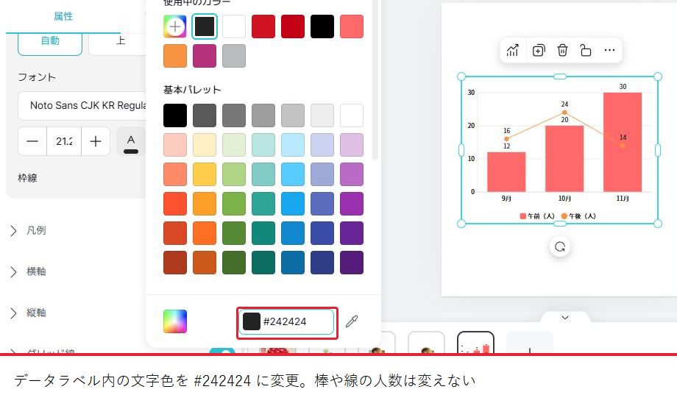The width and height of the screenshot is (677, 406).
Task: Click the フォント label
Action: click(x=37, y=77)
